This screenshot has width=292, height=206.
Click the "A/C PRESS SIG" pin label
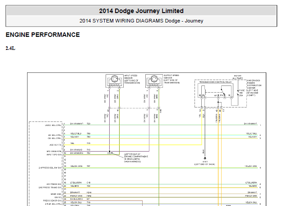tap(54, 184)
